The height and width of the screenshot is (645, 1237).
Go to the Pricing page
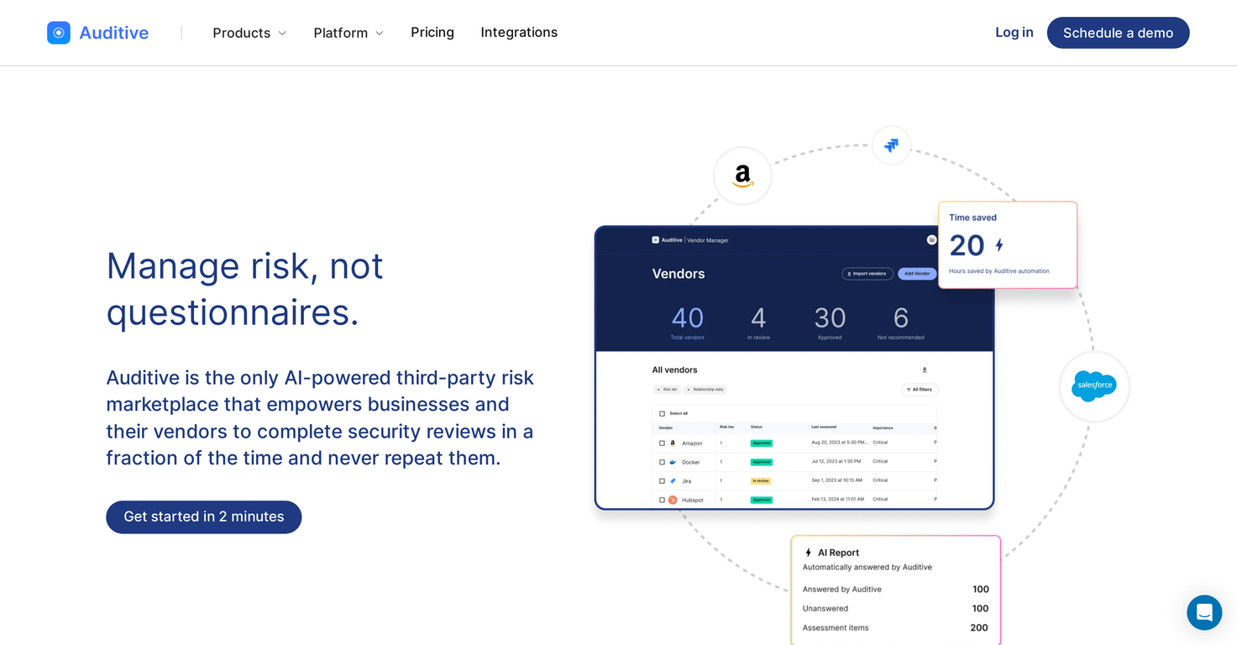coord(432,33)
